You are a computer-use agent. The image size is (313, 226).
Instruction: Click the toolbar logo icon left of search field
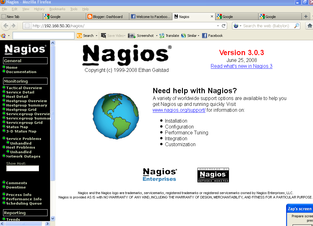[3, 36]
